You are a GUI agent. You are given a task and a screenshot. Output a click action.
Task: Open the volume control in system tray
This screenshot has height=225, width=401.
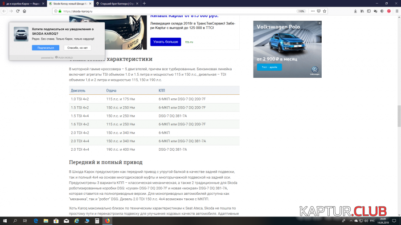tap(366, 221)
